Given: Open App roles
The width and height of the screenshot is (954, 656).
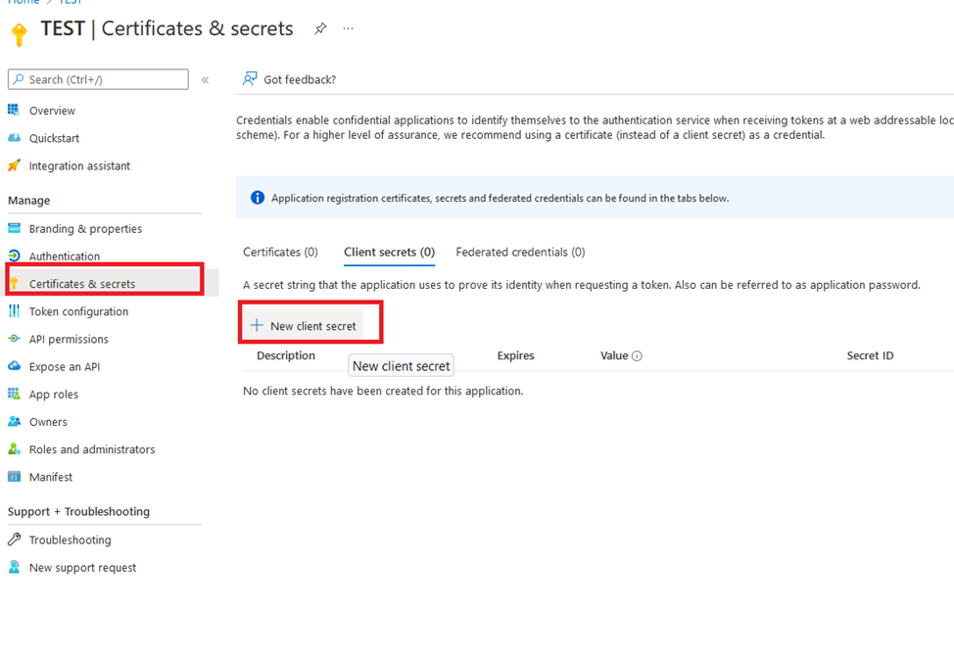Looking at the screenshot, I should pos(54,395).
